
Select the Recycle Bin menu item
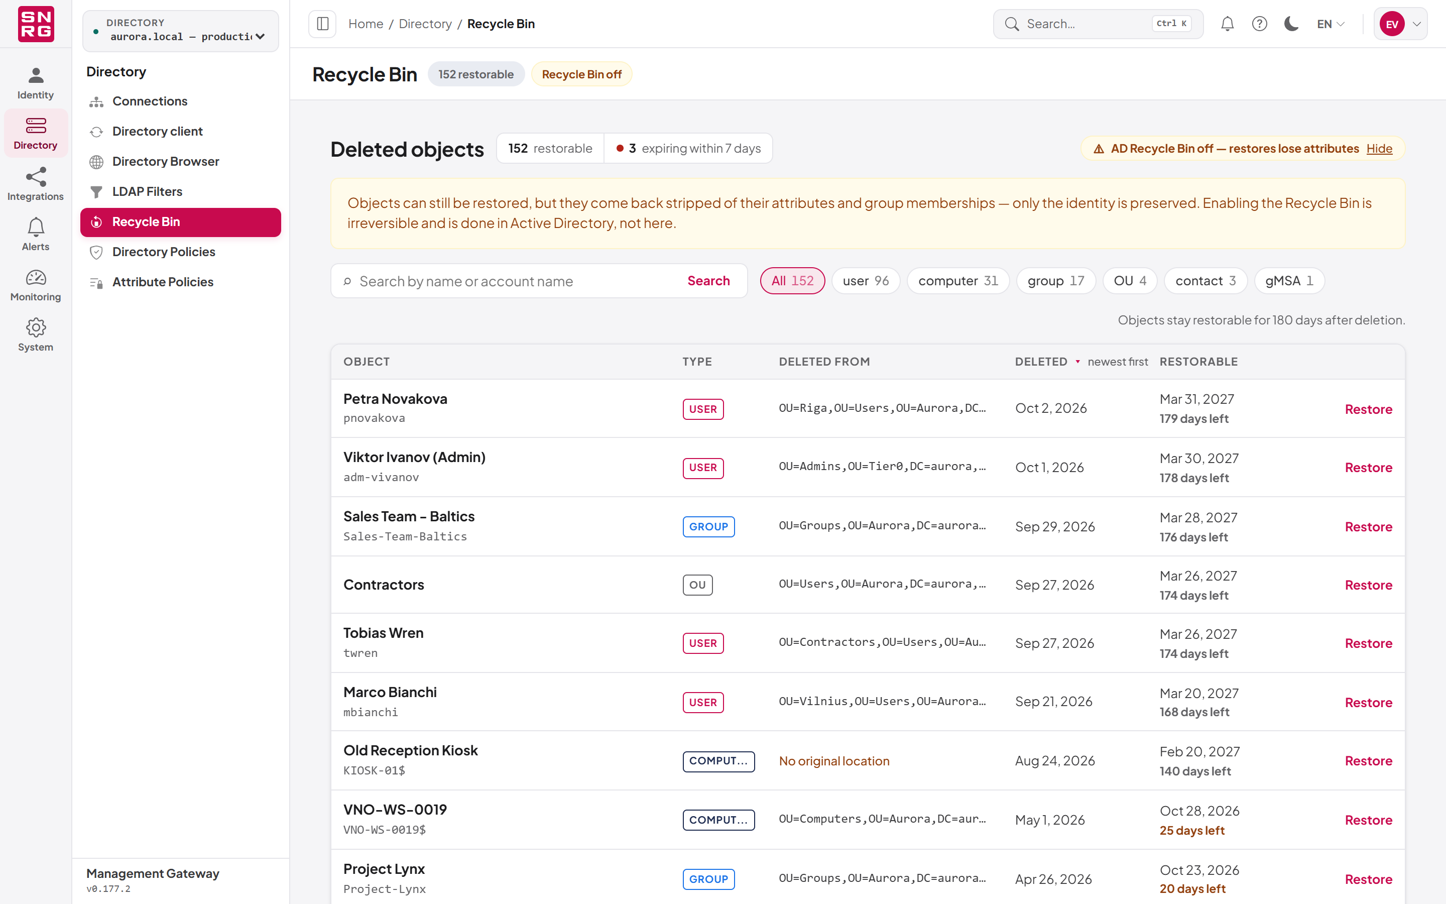[180, 222]
